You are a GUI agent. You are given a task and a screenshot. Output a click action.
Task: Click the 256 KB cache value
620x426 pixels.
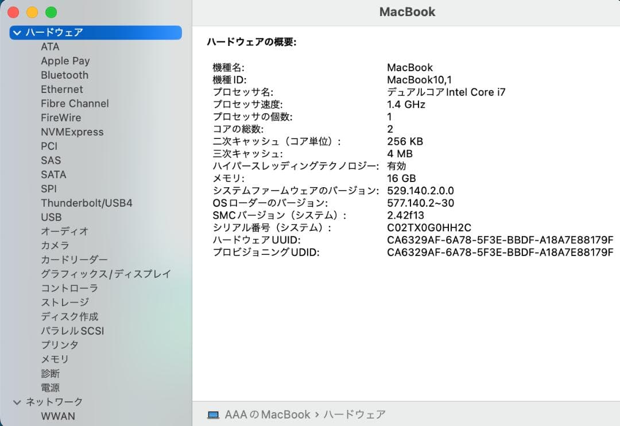[x=405, y=142]
